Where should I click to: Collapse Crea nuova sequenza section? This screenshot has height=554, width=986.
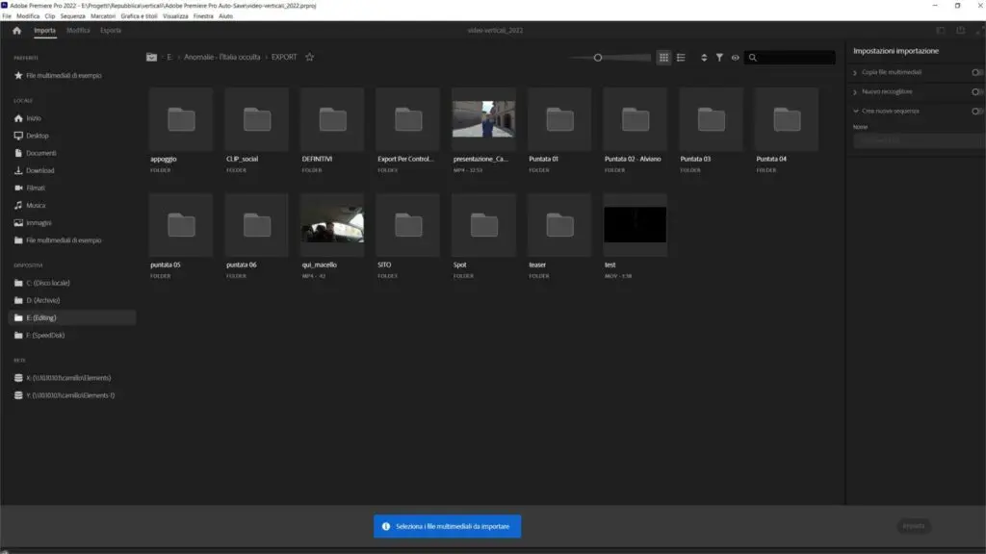pos(856,112)
